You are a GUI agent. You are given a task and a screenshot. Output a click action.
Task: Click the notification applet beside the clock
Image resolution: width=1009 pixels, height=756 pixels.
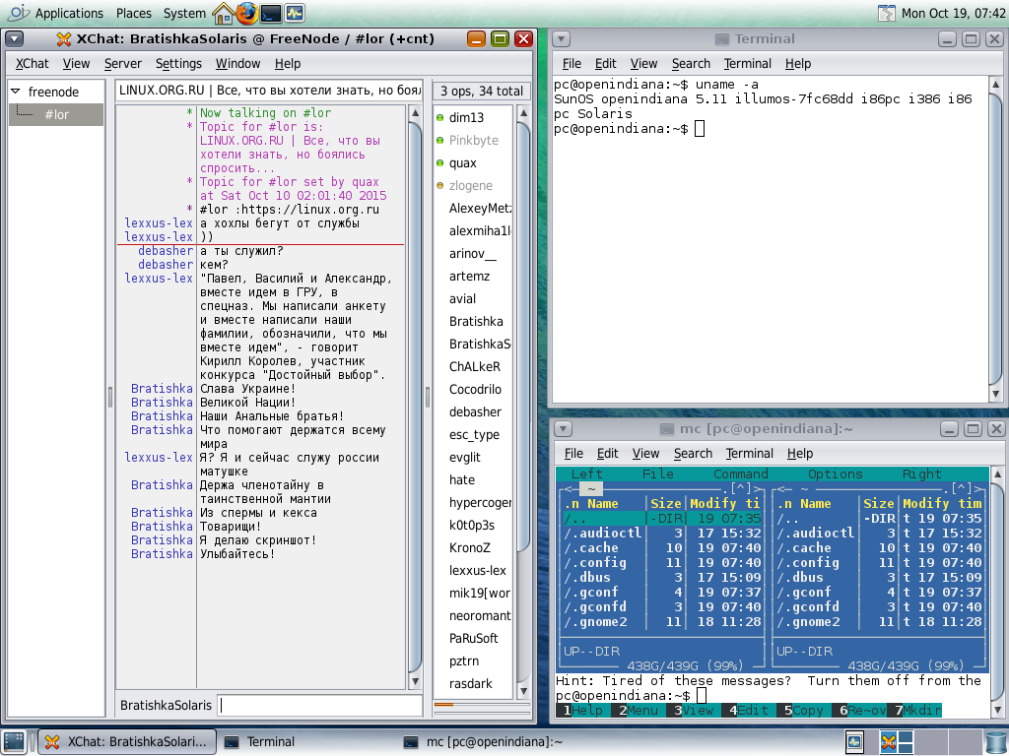[x=887, y=13]
